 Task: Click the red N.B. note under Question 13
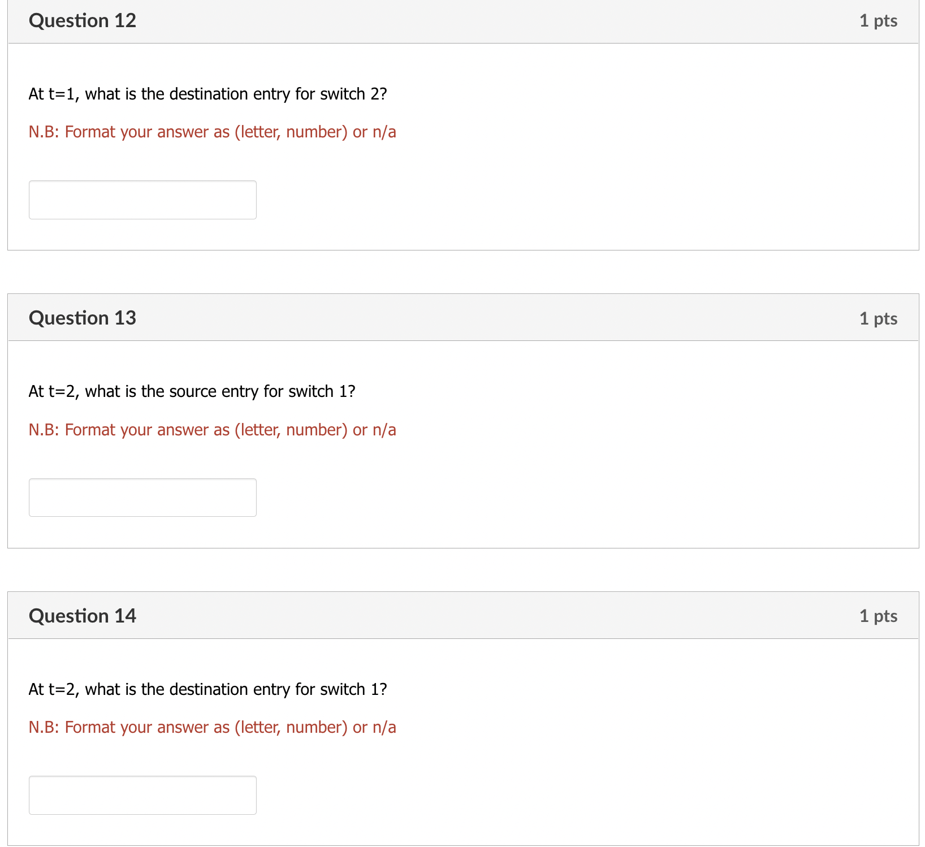coord(212,430)
